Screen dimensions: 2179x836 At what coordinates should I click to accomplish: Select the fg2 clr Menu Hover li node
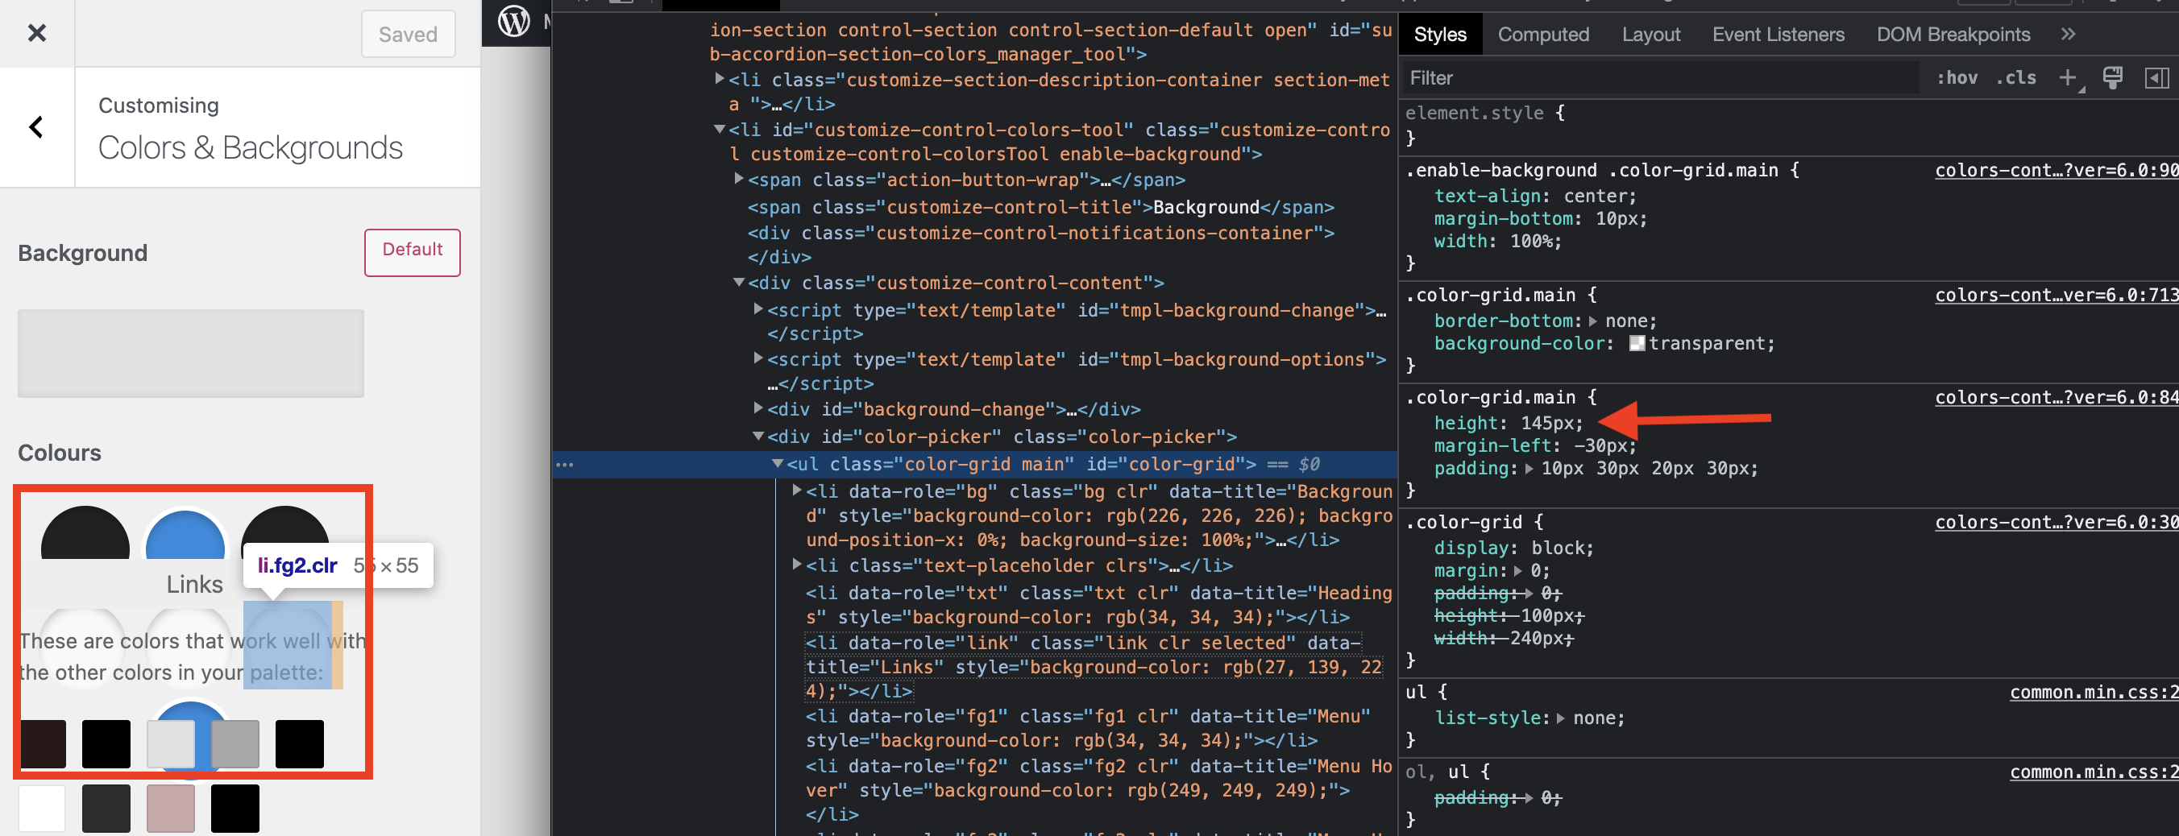point(1098,789)
